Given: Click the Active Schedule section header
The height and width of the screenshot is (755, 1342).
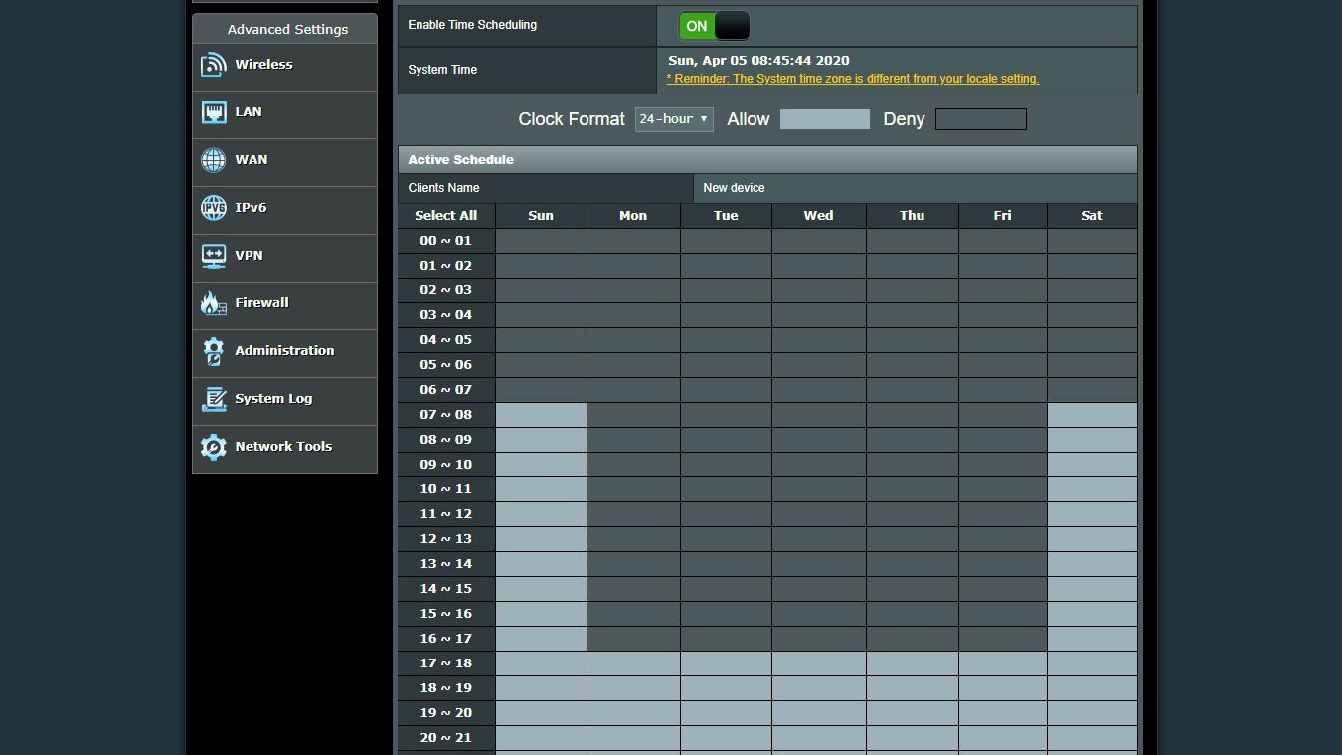Looking at the screenshot, I should click(767, 160).
